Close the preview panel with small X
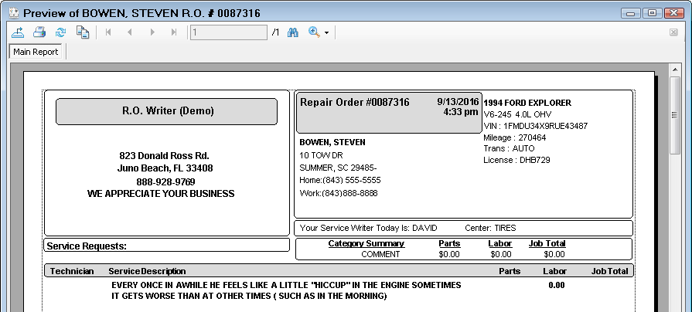This screenshot has width=692, height=312. [673, 32]
